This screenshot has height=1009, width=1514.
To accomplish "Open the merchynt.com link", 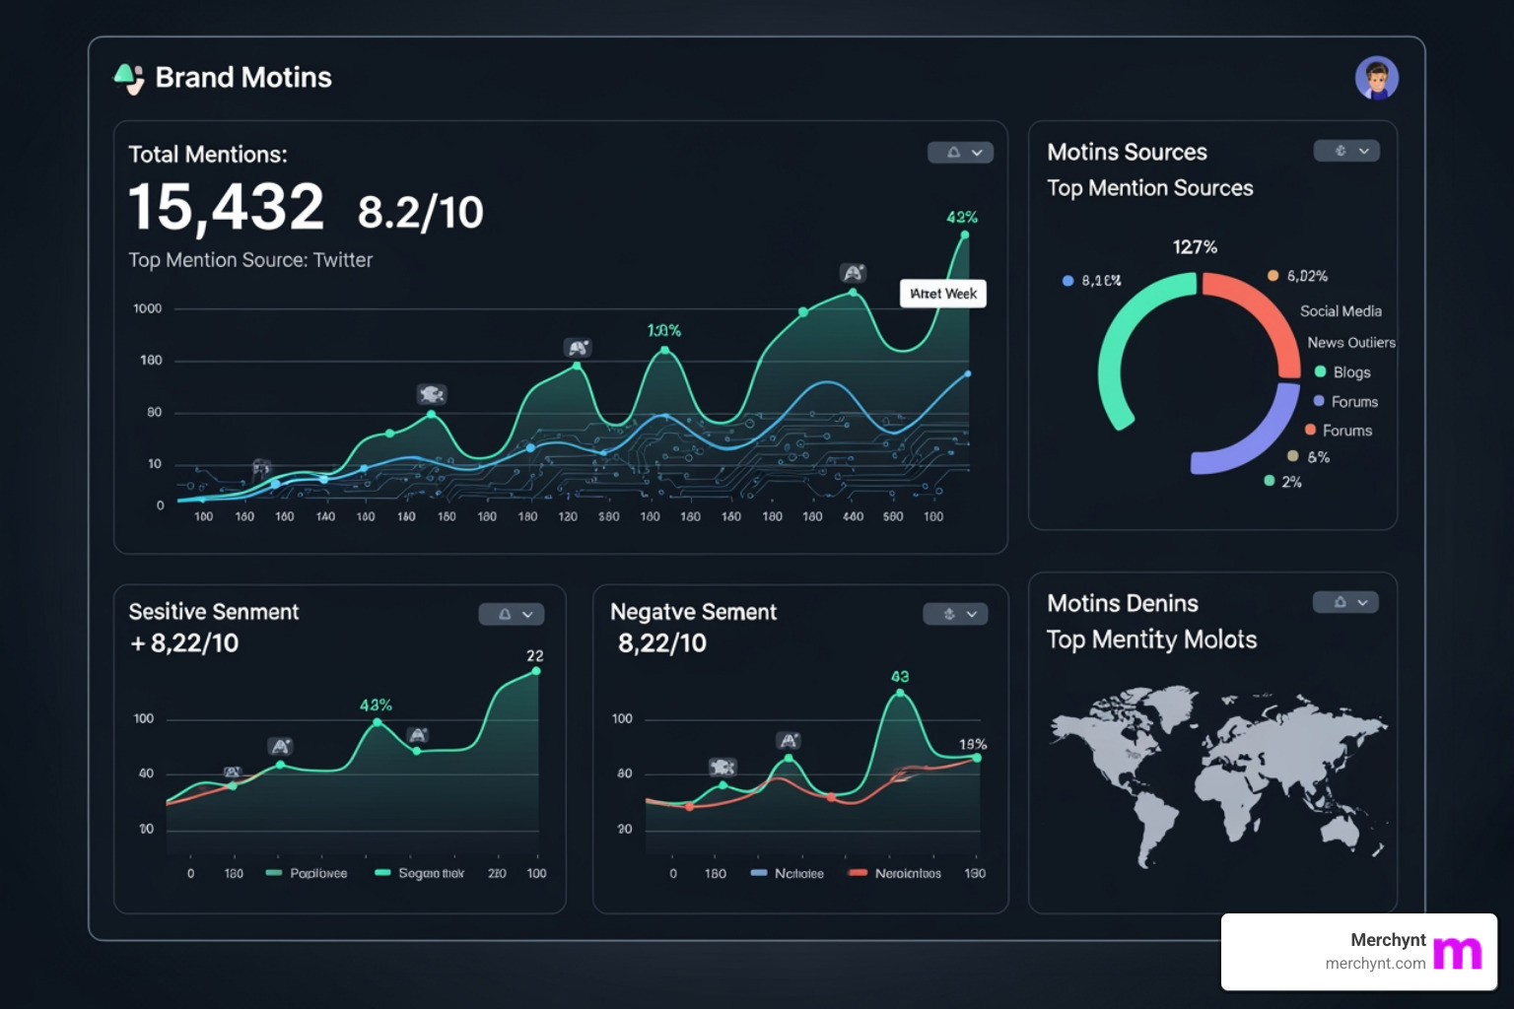I will point(1377,965).
